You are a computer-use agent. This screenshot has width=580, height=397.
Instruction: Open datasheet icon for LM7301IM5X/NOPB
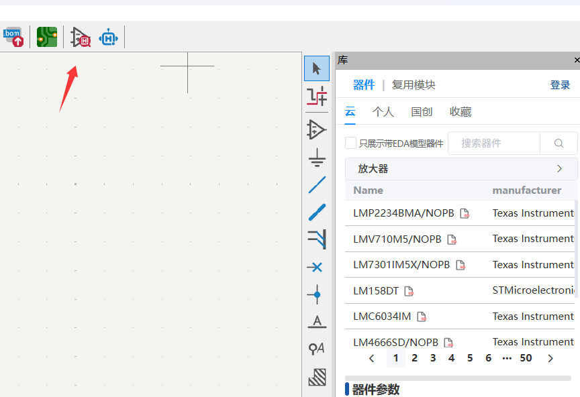460,265
